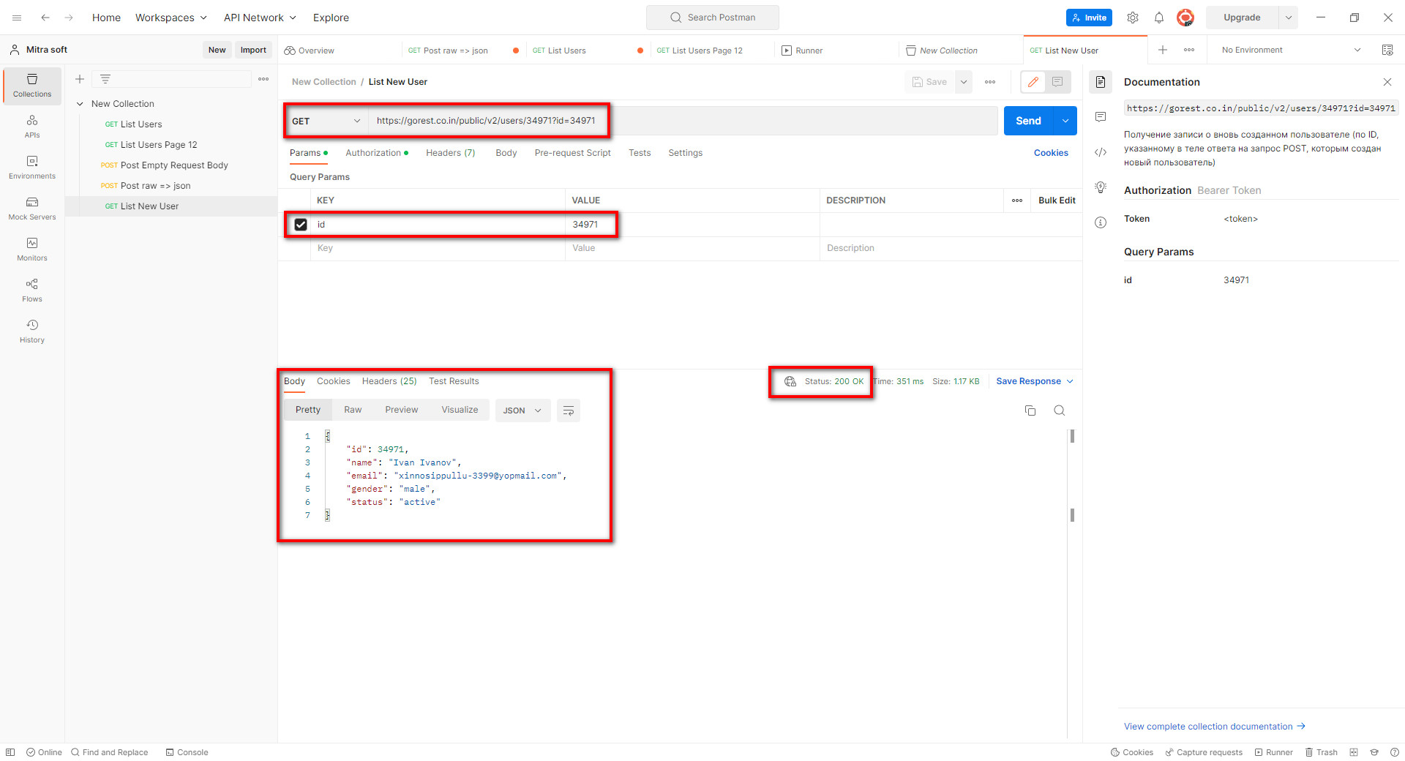
Task: Copy the response body with copy icon
Action: pos(1030,411)
